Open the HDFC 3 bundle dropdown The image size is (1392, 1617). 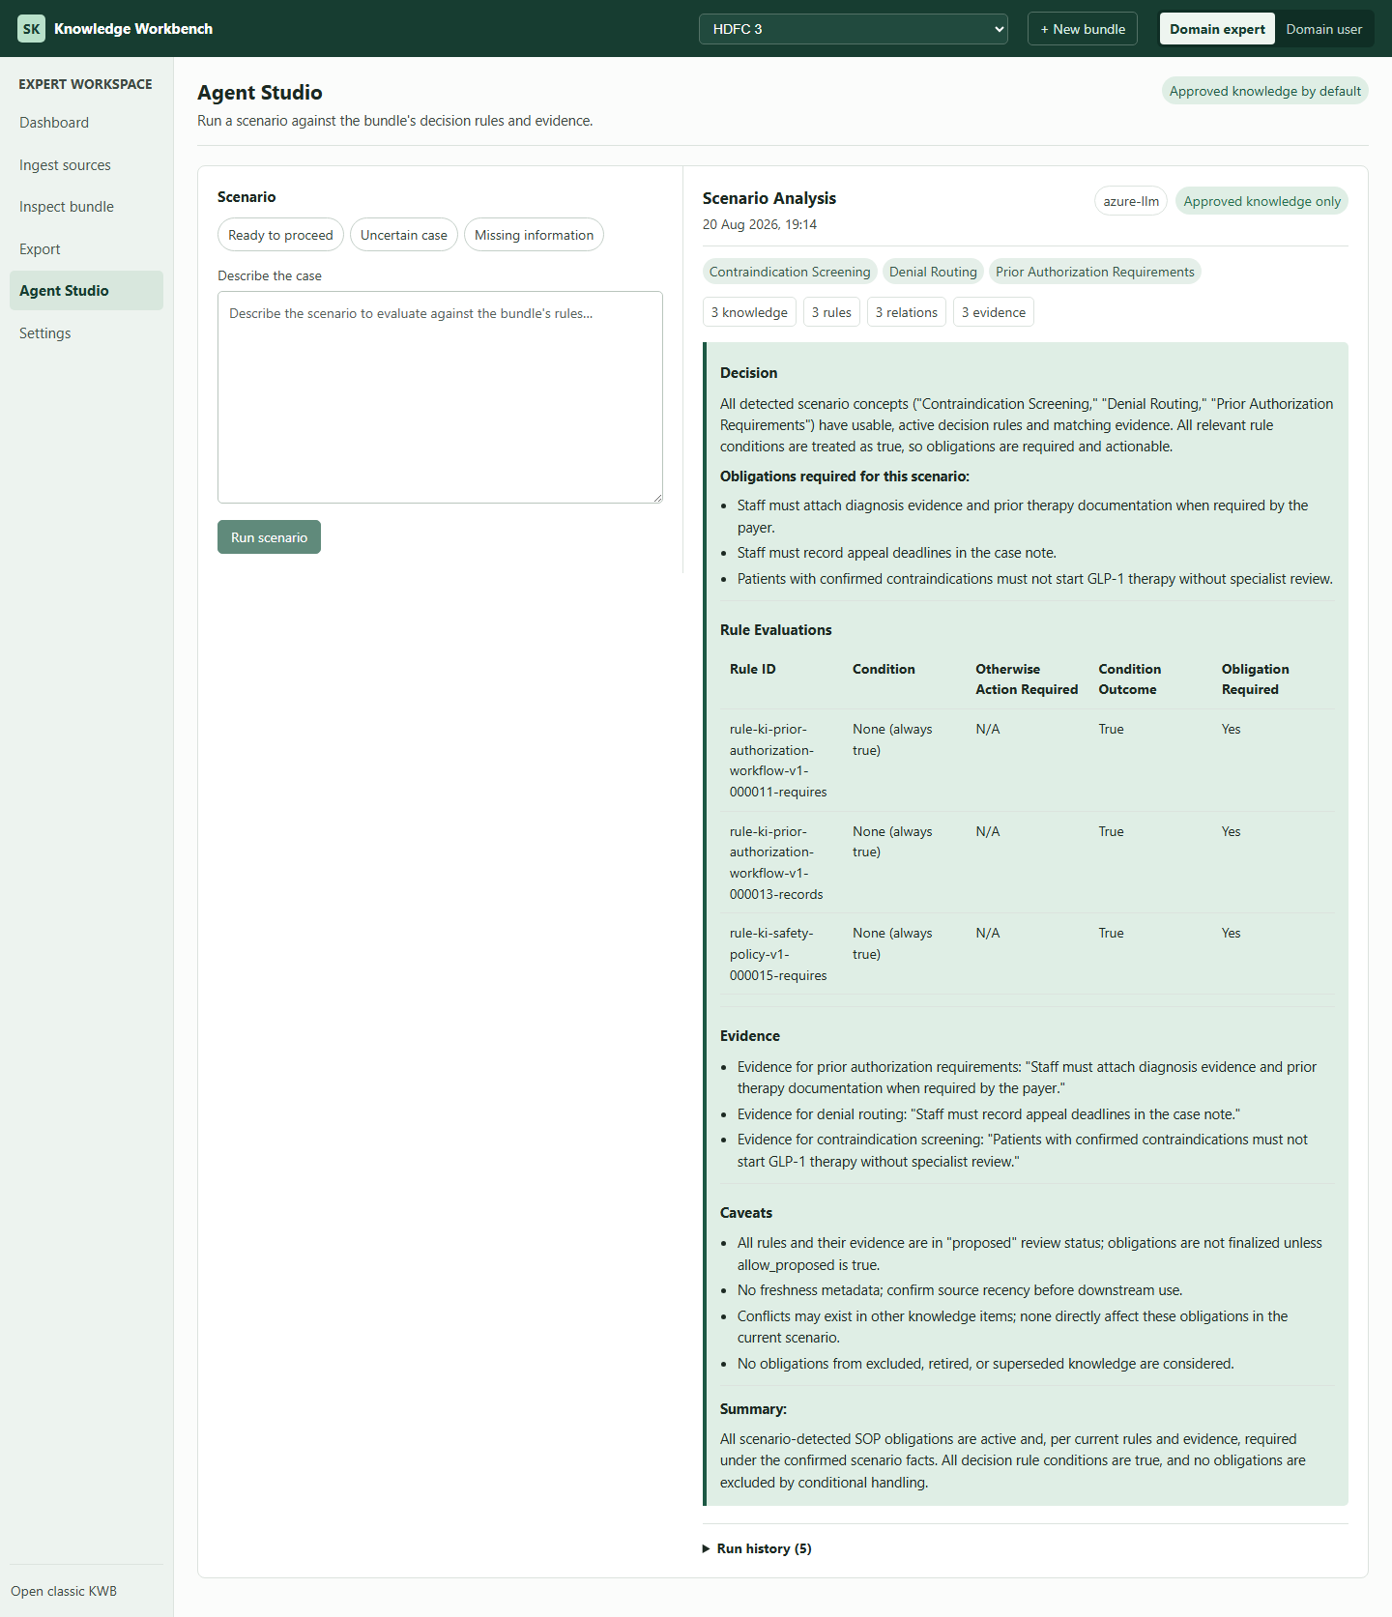(853, 29)
